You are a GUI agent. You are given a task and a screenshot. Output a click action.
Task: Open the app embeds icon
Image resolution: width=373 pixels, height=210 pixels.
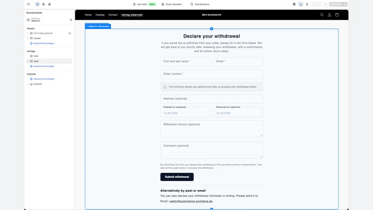pyautogui.click(x=49, y=4)
